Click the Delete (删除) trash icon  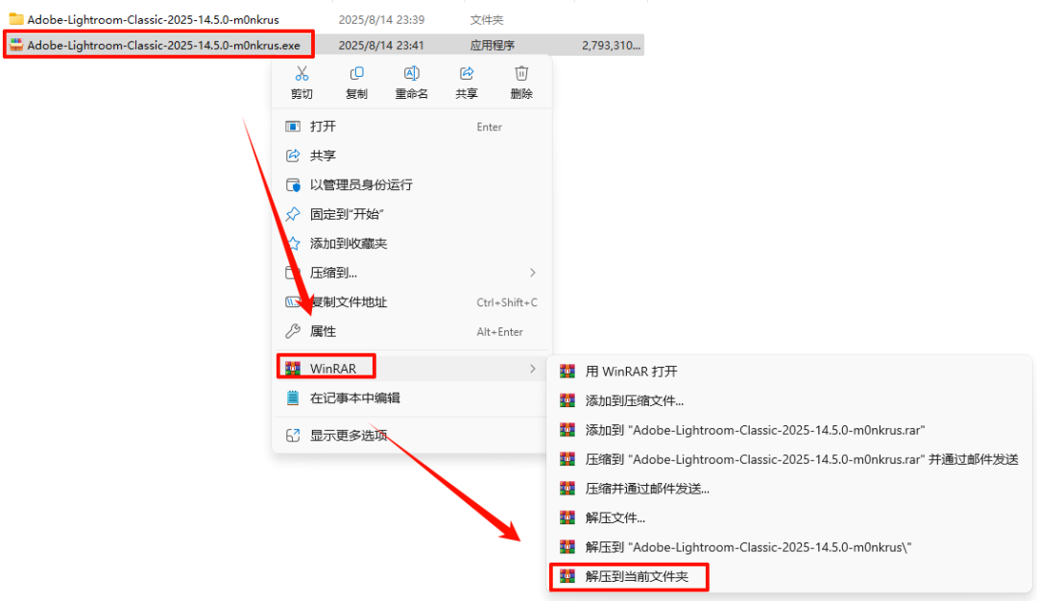(x=521, y=73)
